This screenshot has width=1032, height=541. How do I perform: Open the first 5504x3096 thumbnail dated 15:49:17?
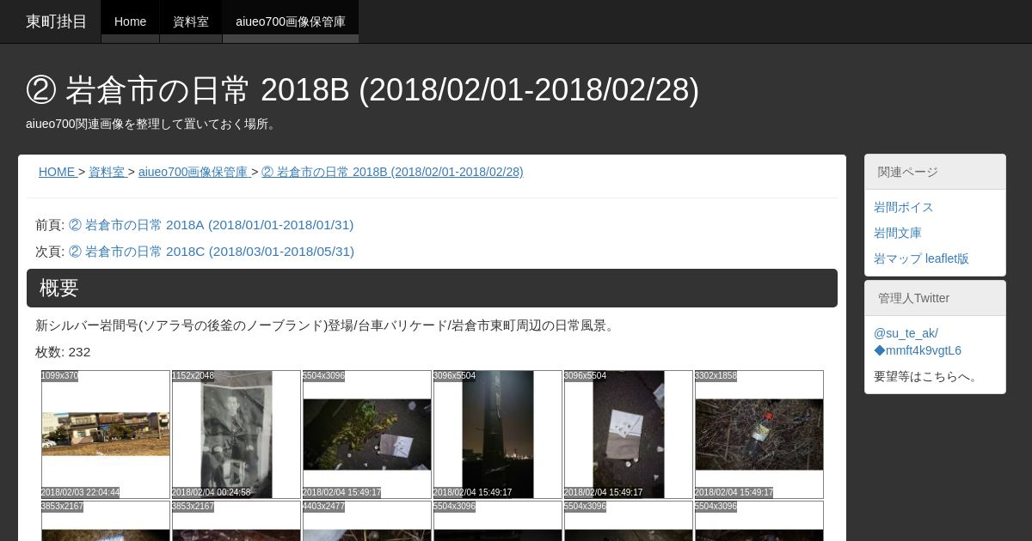(x=367, y=435)
